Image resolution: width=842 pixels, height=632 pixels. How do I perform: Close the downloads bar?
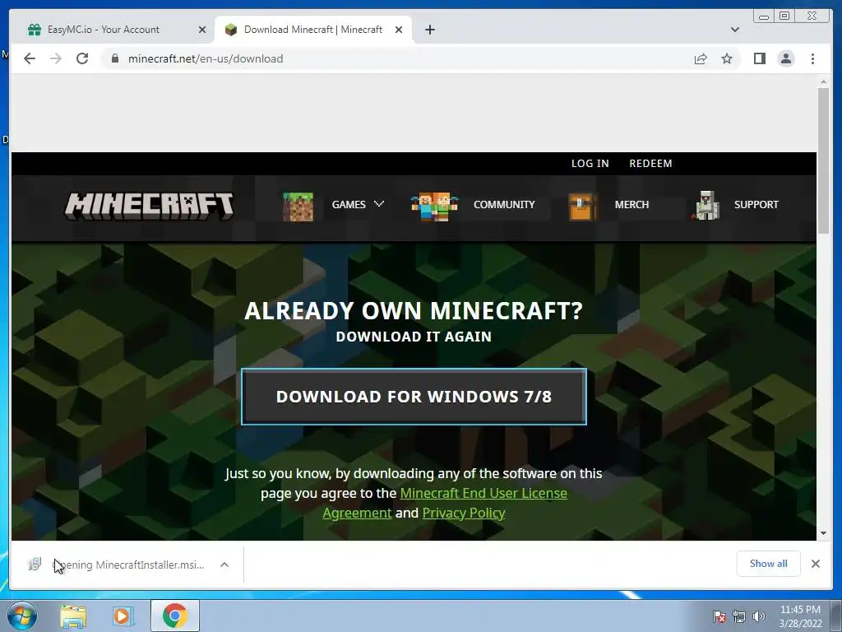pyautogui.click(x=815, y=564)
